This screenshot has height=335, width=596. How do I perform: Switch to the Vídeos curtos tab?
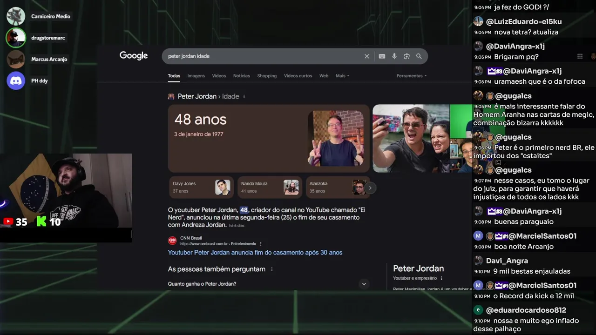coord(298,76)
